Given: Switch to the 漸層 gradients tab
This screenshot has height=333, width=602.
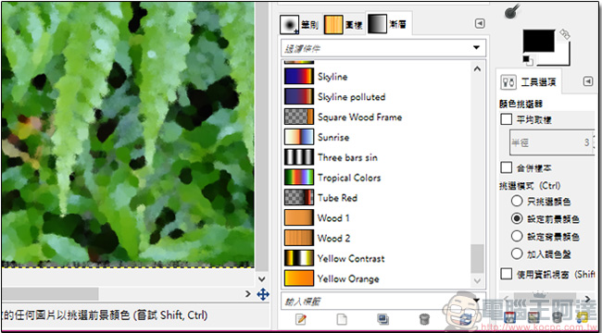Looking at the screenshot, I should [x=389, y=24].
